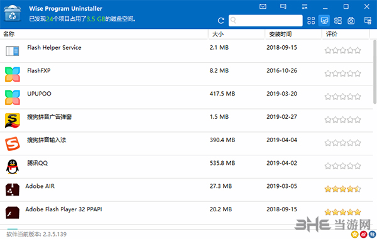Click the vertical scrollbar thumb
Screen dimensions: 377x239
(375, 72)
